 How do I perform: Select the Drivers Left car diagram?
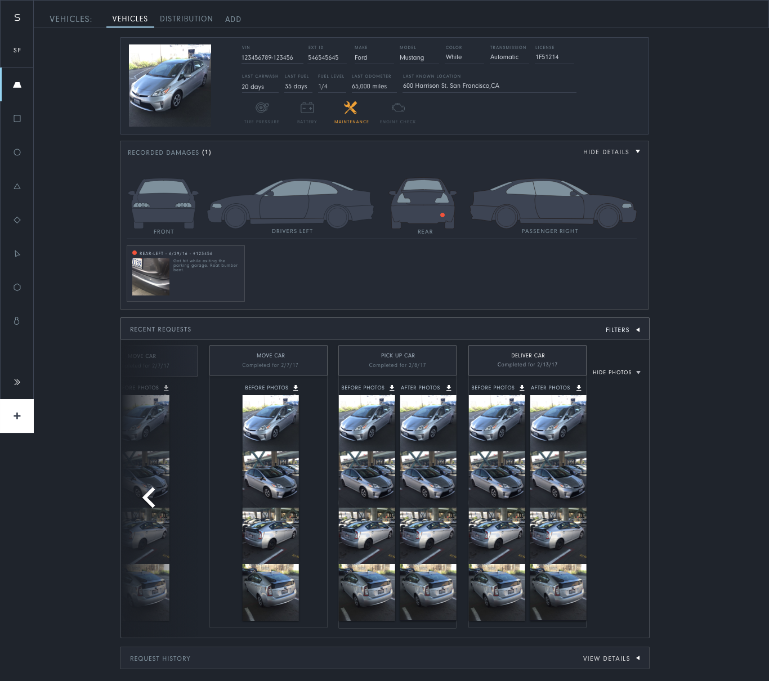[291, 204]
